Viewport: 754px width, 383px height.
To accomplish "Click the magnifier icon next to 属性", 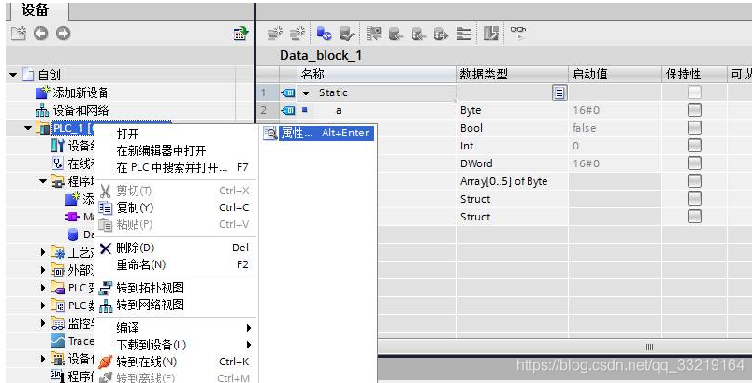I will coord(270,134).
